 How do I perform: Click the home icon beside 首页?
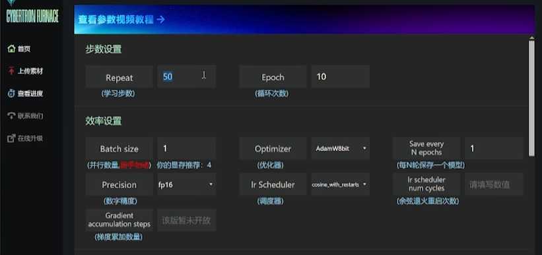pos(11,49)
